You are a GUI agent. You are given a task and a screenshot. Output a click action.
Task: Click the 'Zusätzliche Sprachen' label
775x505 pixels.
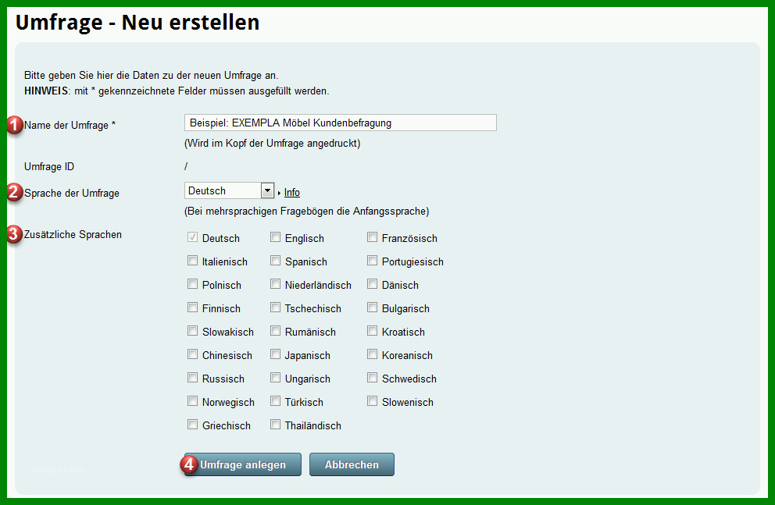point(73,234)
